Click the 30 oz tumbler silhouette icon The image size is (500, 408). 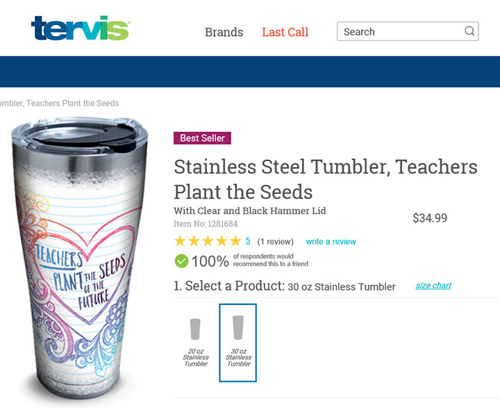238,327
